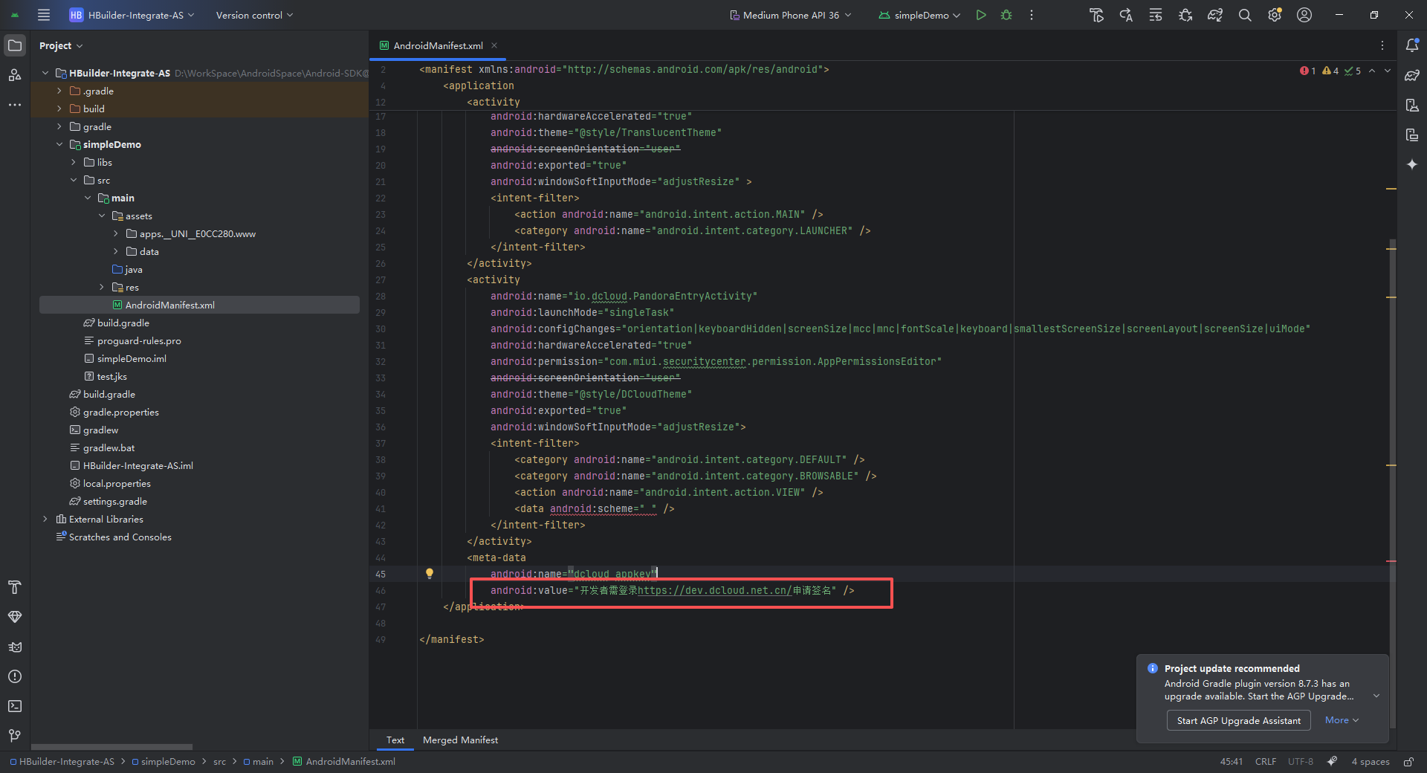Viewport: 1427px width, 773px height.
Task: Open the Logcat tool window
Action: point(15,647)
